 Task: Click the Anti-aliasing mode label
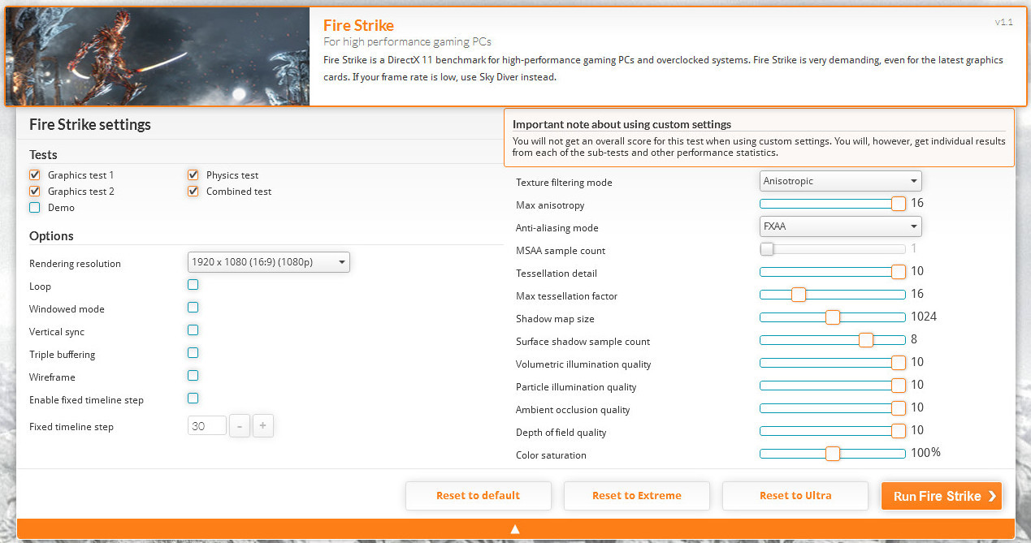[x=557, y=228]
